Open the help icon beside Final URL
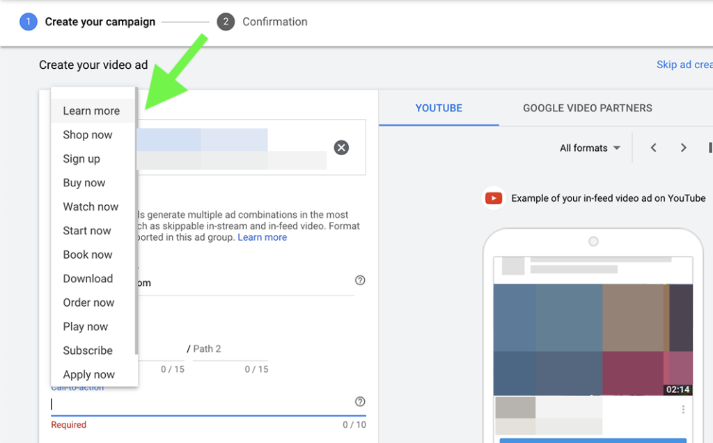This screenshot has width=713, height=443. click(360, 280)
